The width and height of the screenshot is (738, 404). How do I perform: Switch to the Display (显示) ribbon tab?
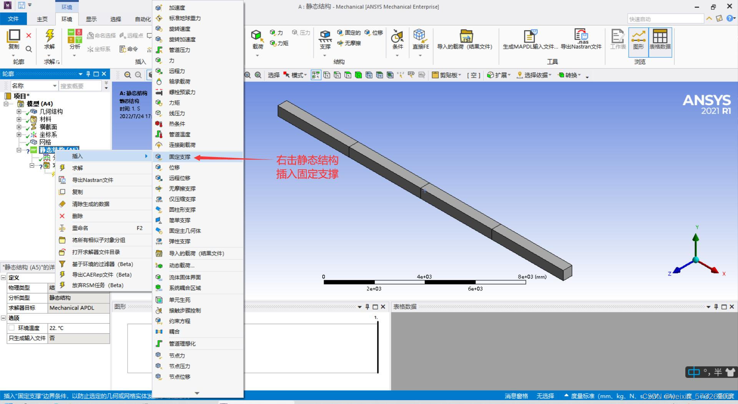[x=91, y=19]
